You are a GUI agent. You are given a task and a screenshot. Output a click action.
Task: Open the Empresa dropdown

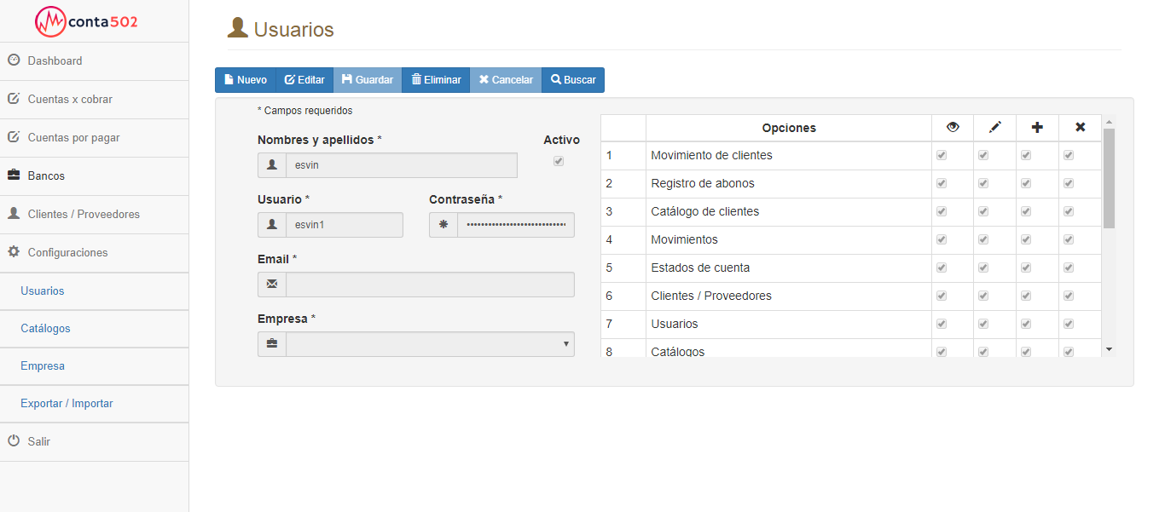pyautogui.click(x=430, y=344)
